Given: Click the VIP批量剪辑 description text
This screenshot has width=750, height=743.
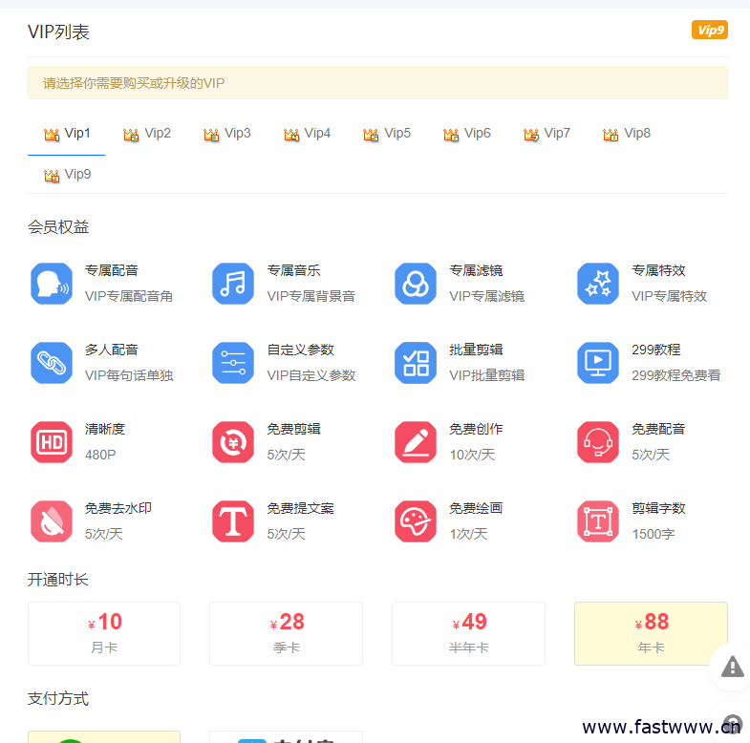Looking at the screenshot, I should [487, 376].
